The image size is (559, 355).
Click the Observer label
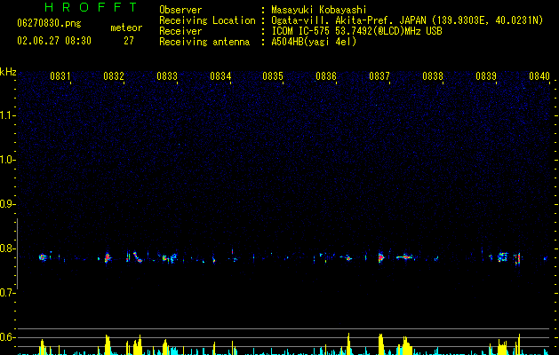tap(180, 10)
